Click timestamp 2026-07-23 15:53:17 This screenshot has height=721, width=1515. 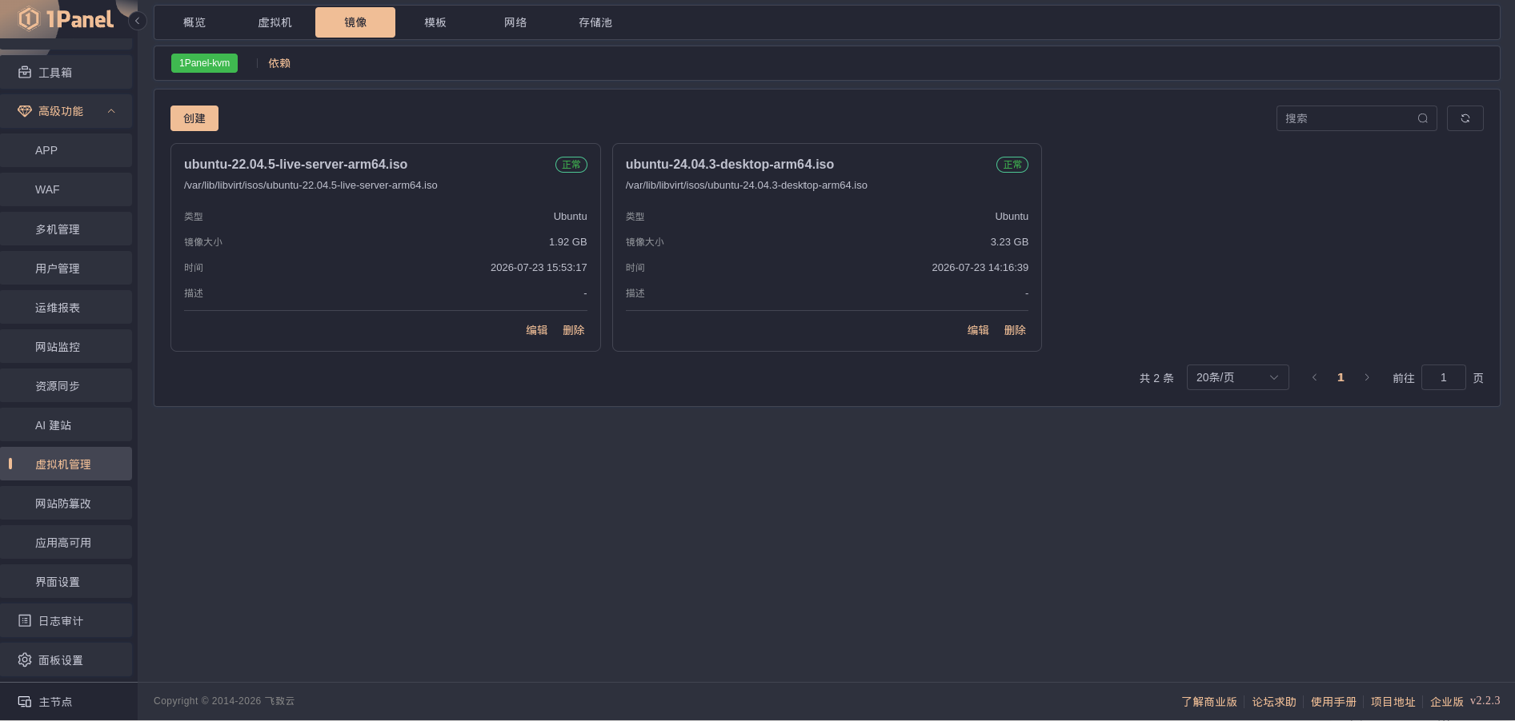pos(539,268)
